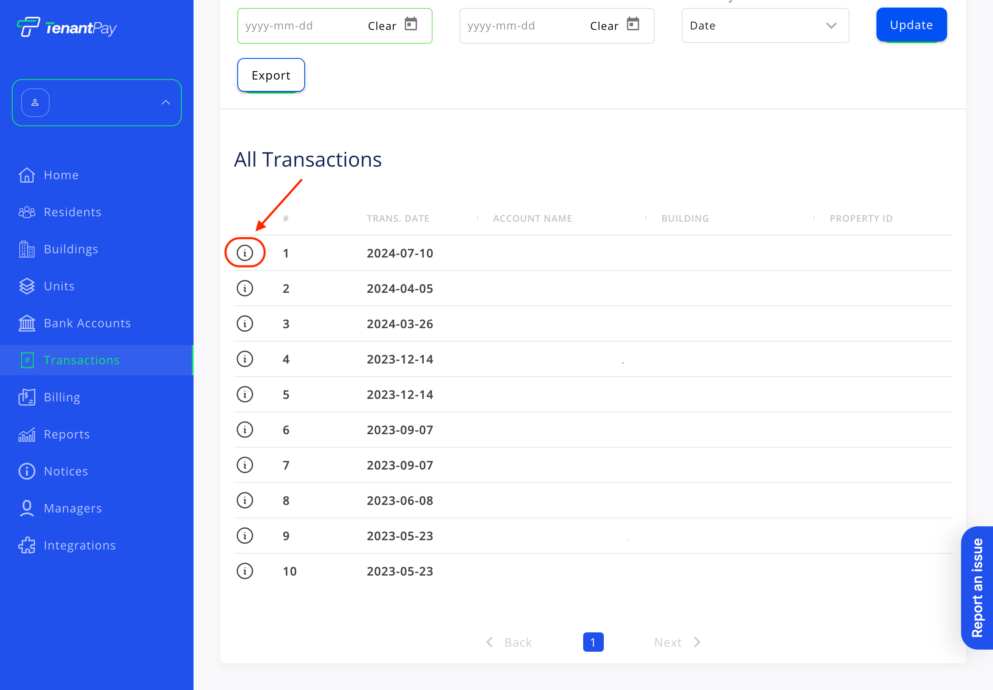
Task: Click the Update button
Action: coord(911,25)
